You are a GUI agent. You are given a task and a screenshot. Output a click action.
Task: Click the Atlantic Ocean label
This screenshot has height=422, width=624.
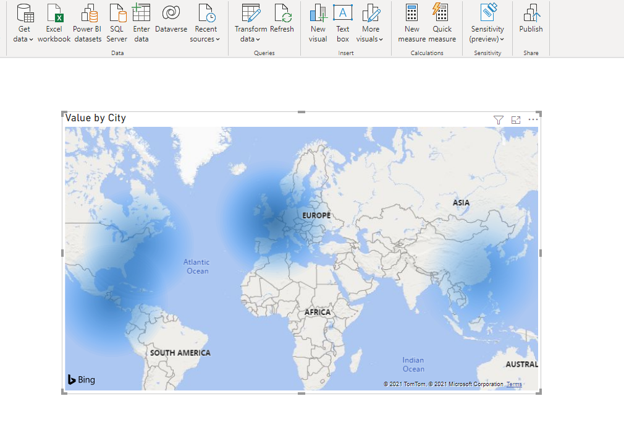click(x=196, y=267)
